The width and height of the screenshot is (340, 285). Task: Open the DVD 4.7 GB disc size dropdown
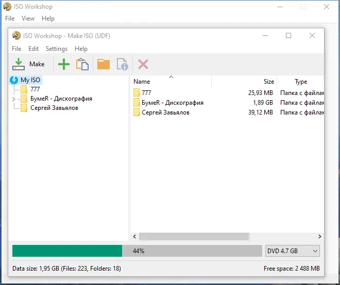click(x=292, y=251)
